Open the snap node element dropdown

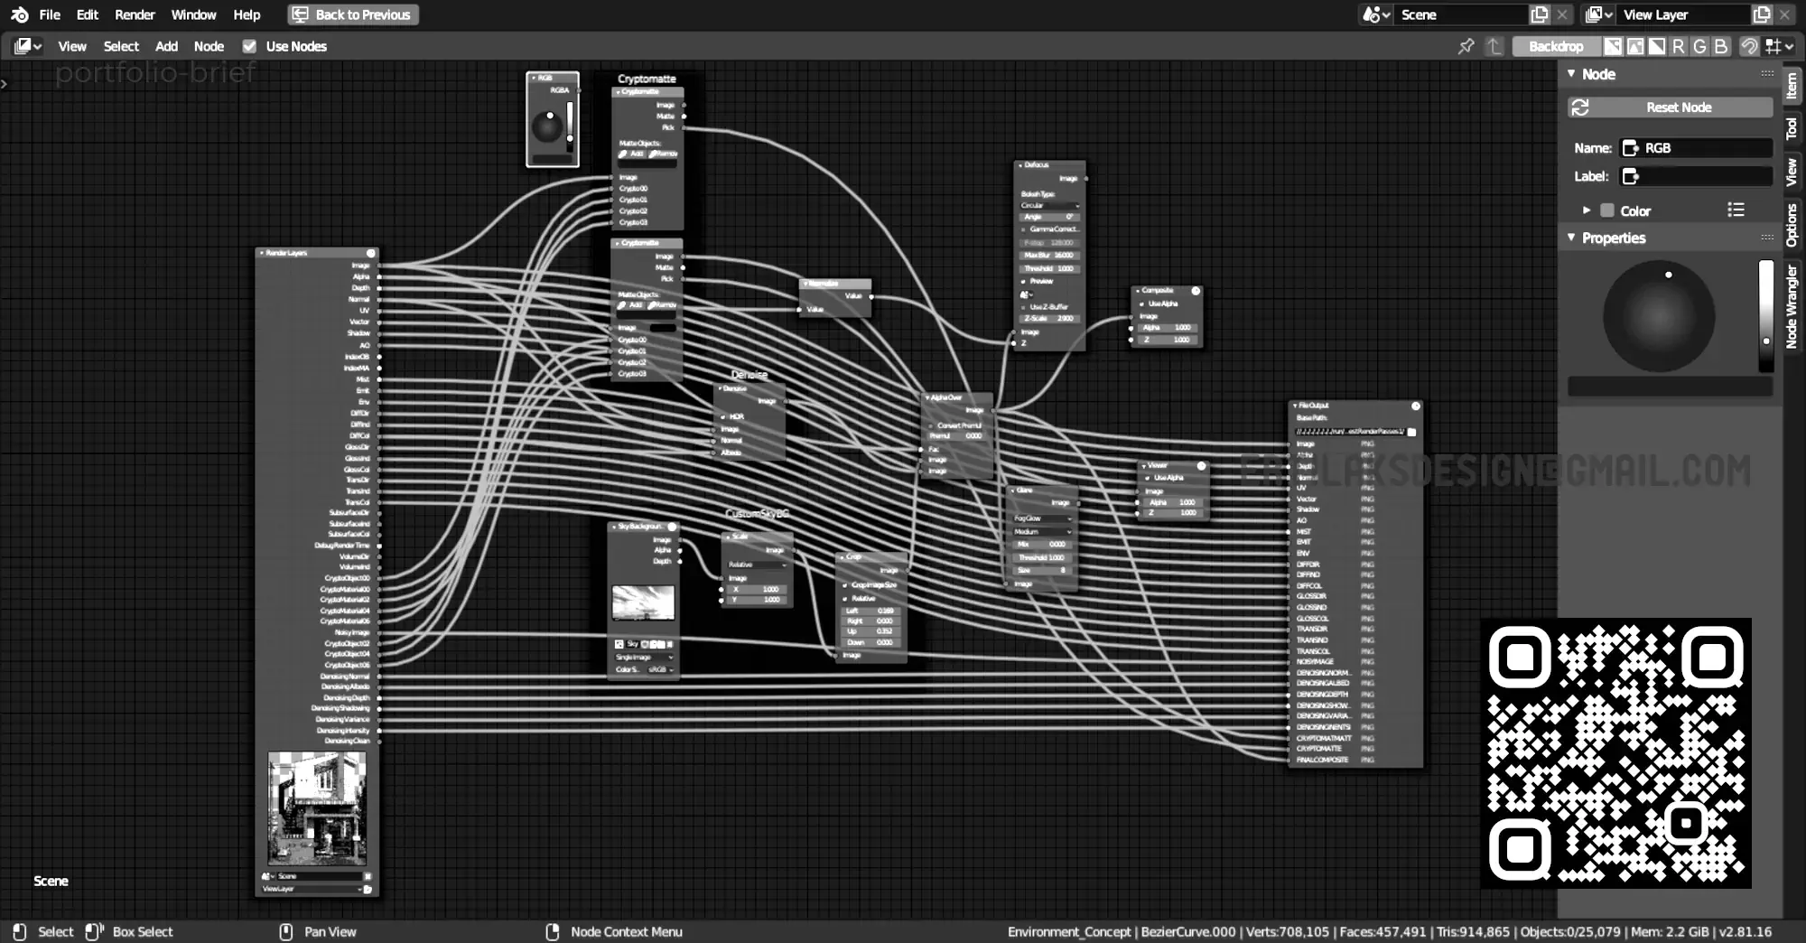click(1779, 46)
